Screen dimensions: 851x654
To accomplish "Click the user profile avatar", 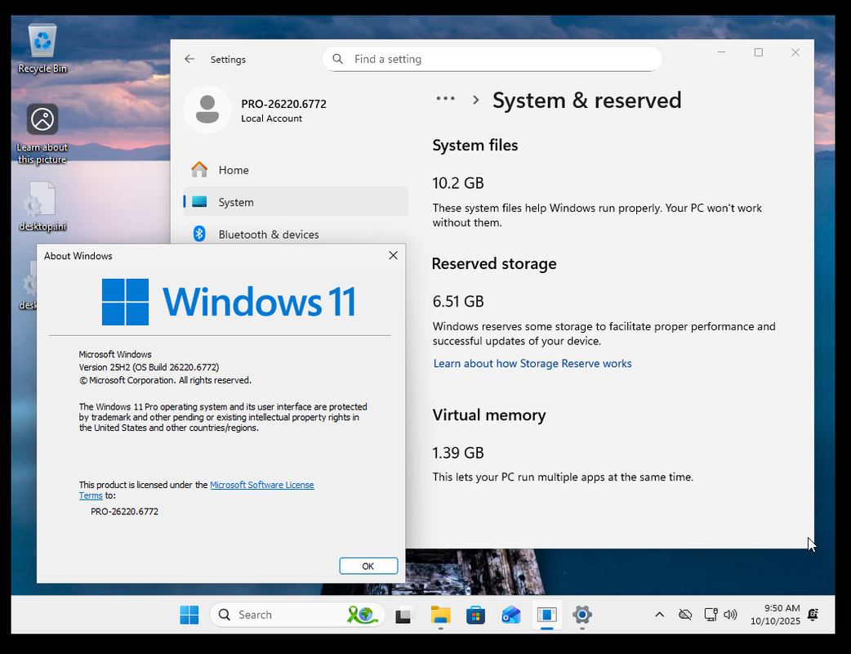I will pyautogui.click(x=207, y=110).
